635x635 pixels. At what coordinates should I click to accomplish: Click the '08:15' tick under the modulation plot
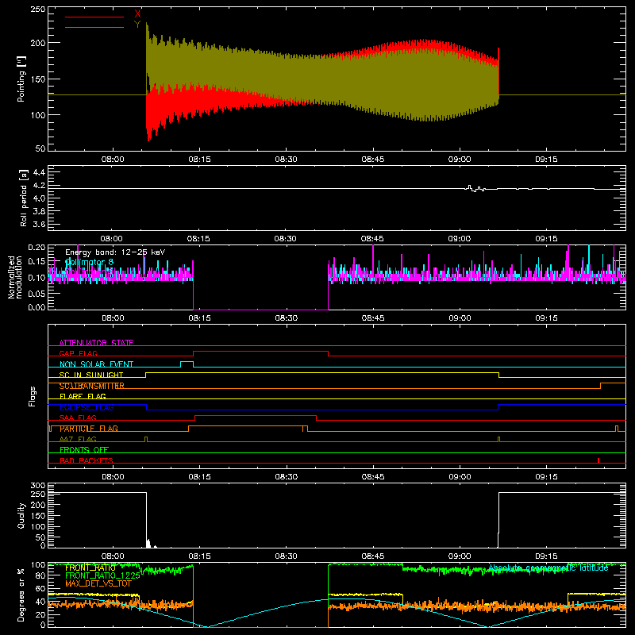(199, 318)
